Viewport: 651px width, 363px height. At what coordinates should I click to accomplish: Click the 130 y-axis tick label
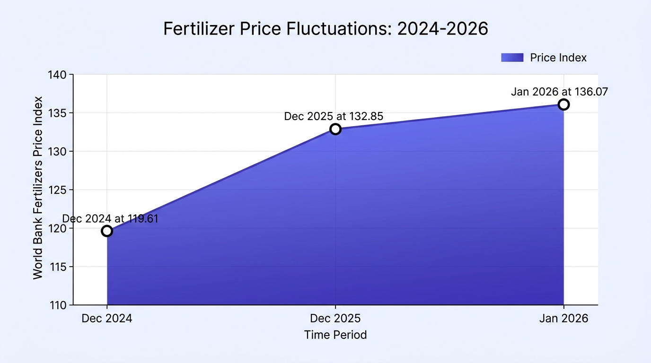58,152
